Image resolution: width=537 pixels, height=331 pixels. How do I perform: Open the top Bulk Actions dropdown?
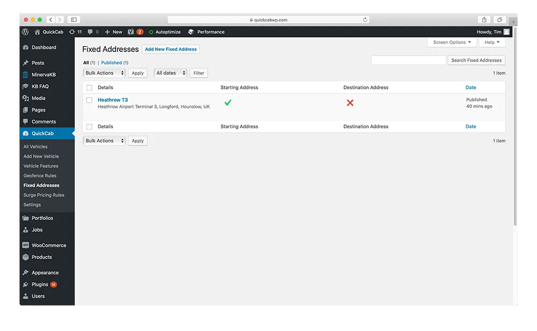104,73
